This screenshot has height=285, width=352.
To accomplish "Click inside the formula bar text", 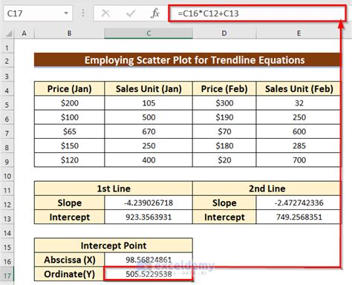I will [257, 13].
